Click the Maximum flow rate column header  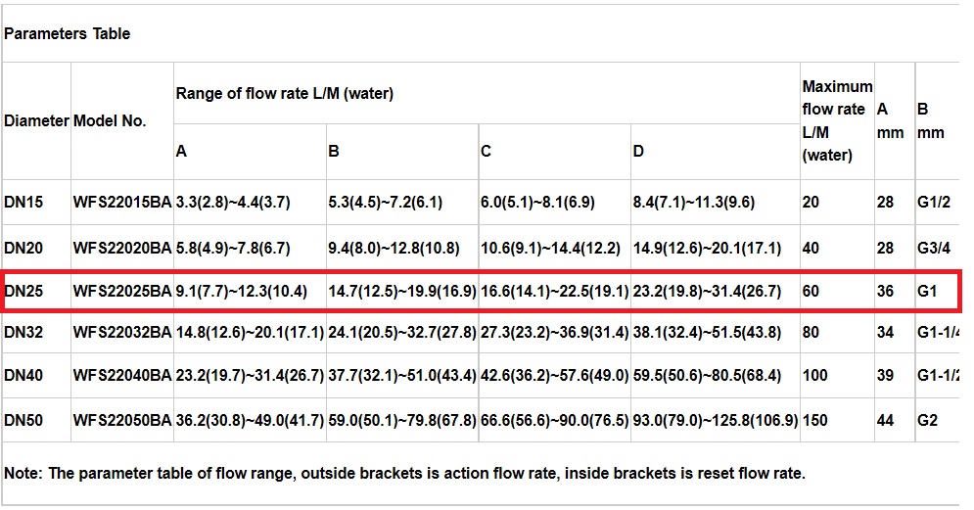[836, 120]
